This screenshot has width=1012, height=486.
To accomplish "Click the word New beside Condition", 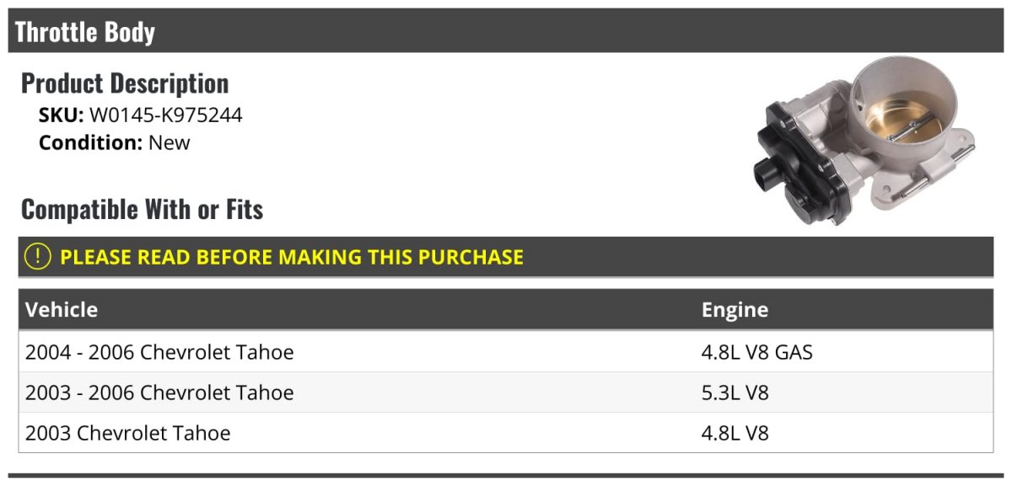I will (x=170, y=143).
